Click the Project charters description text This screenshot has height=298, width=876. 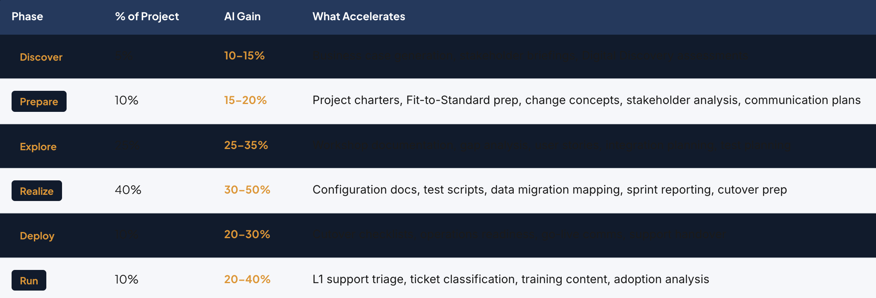[x=586, y=100]
